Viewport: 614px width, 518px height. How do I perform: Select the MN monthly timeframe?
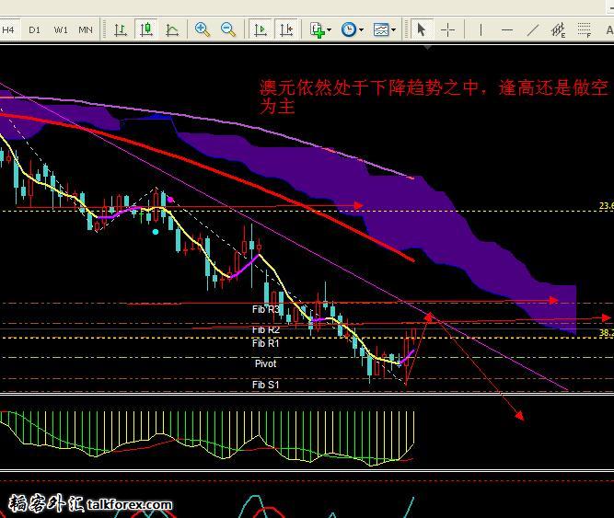86,29
